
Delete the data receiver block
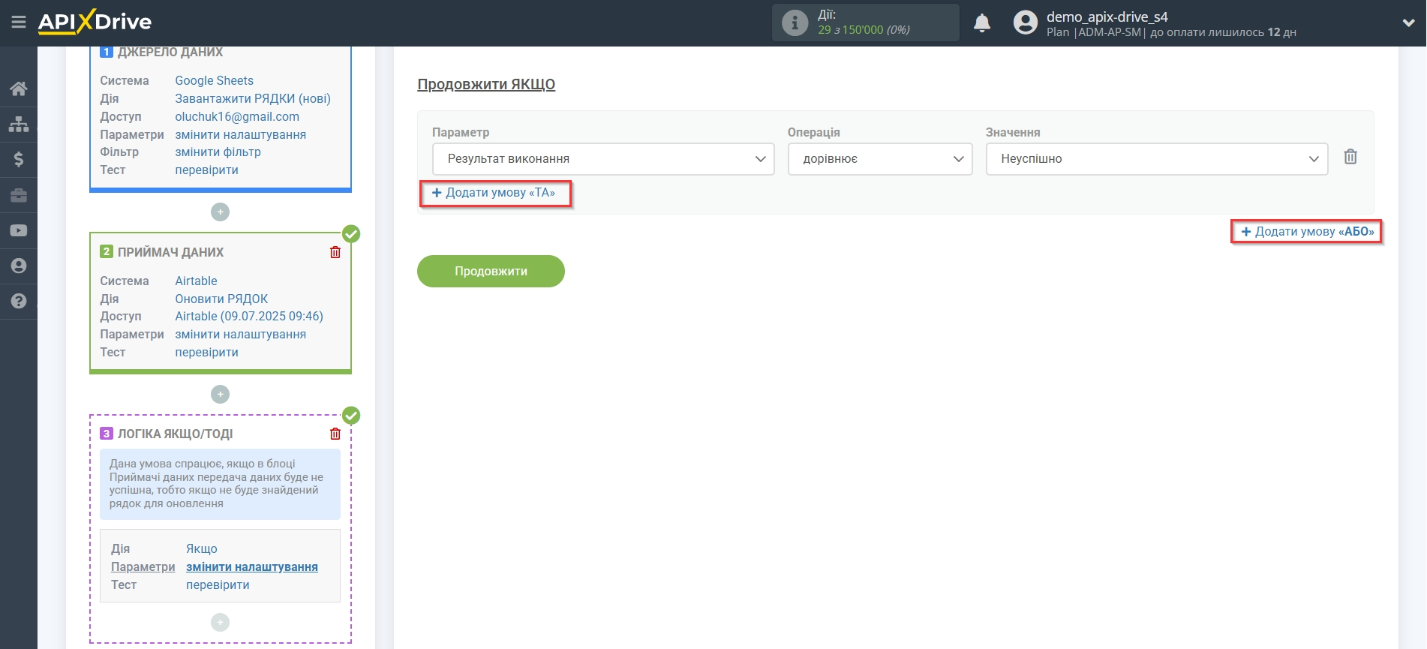coord(335,252)
